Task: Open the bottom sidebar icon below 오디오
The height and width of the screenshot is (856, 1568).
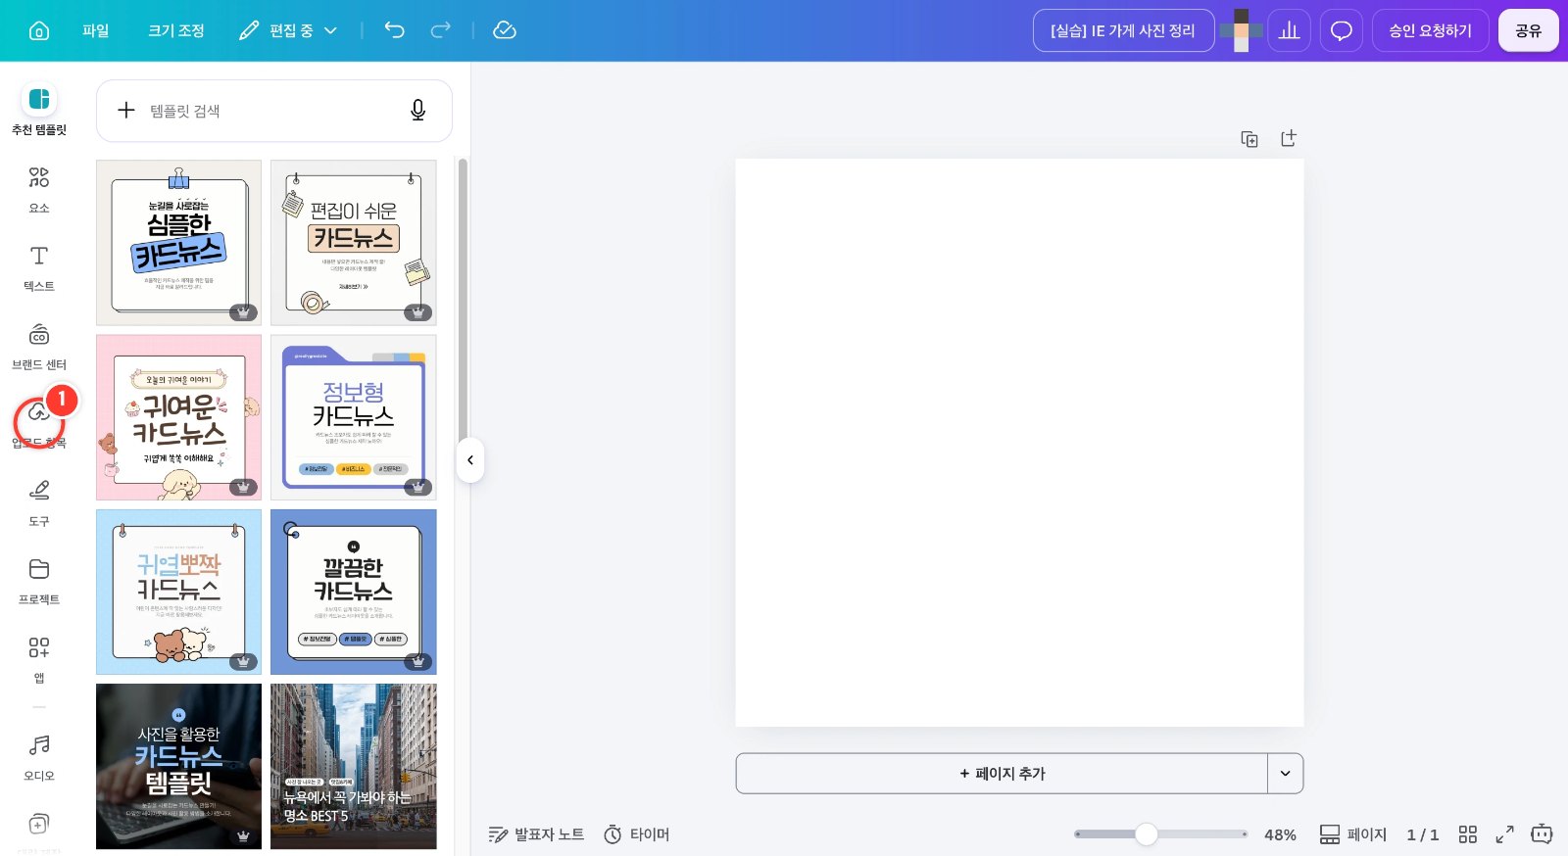Action: pyautogui.click(x=39, y=824)
